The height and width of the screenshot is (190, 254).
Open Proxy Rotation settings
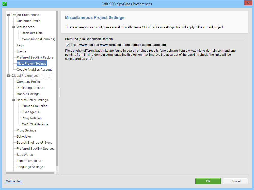click(31, 118)
